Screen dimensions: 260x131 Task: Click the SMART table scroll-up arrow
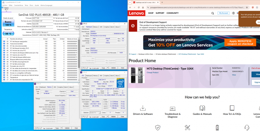79,39
